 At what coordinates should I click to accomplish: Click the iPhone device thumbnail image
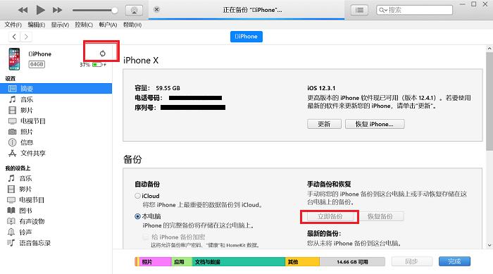coord(14,59)
